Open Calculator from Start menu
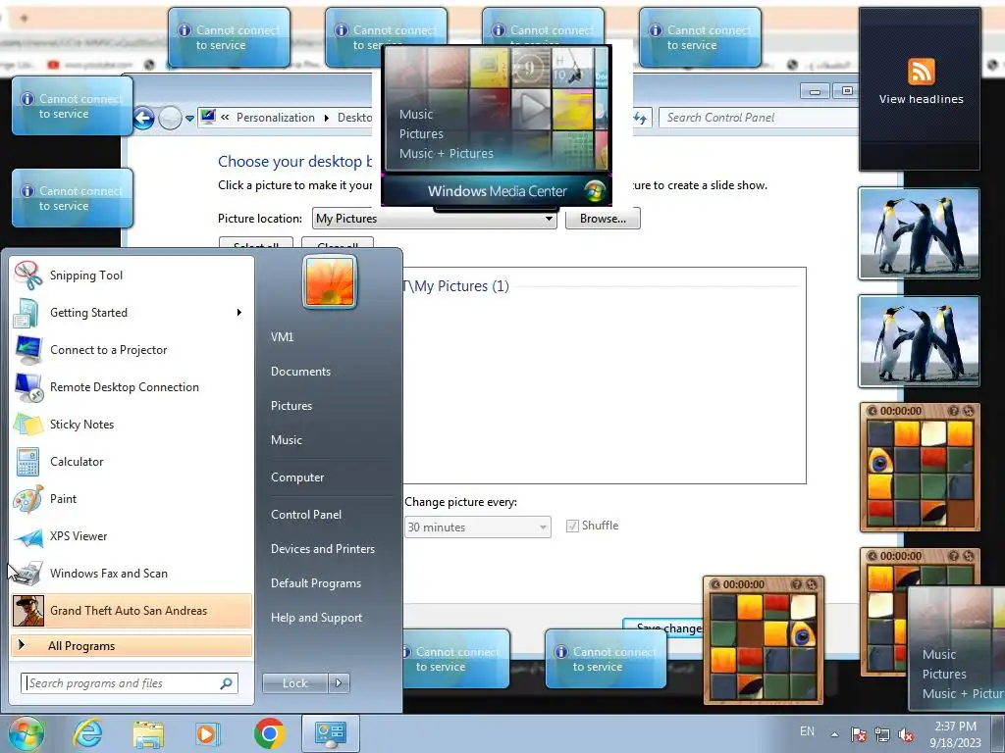Viewport: 1005px width, 753px height. click(x=132, y=462)
